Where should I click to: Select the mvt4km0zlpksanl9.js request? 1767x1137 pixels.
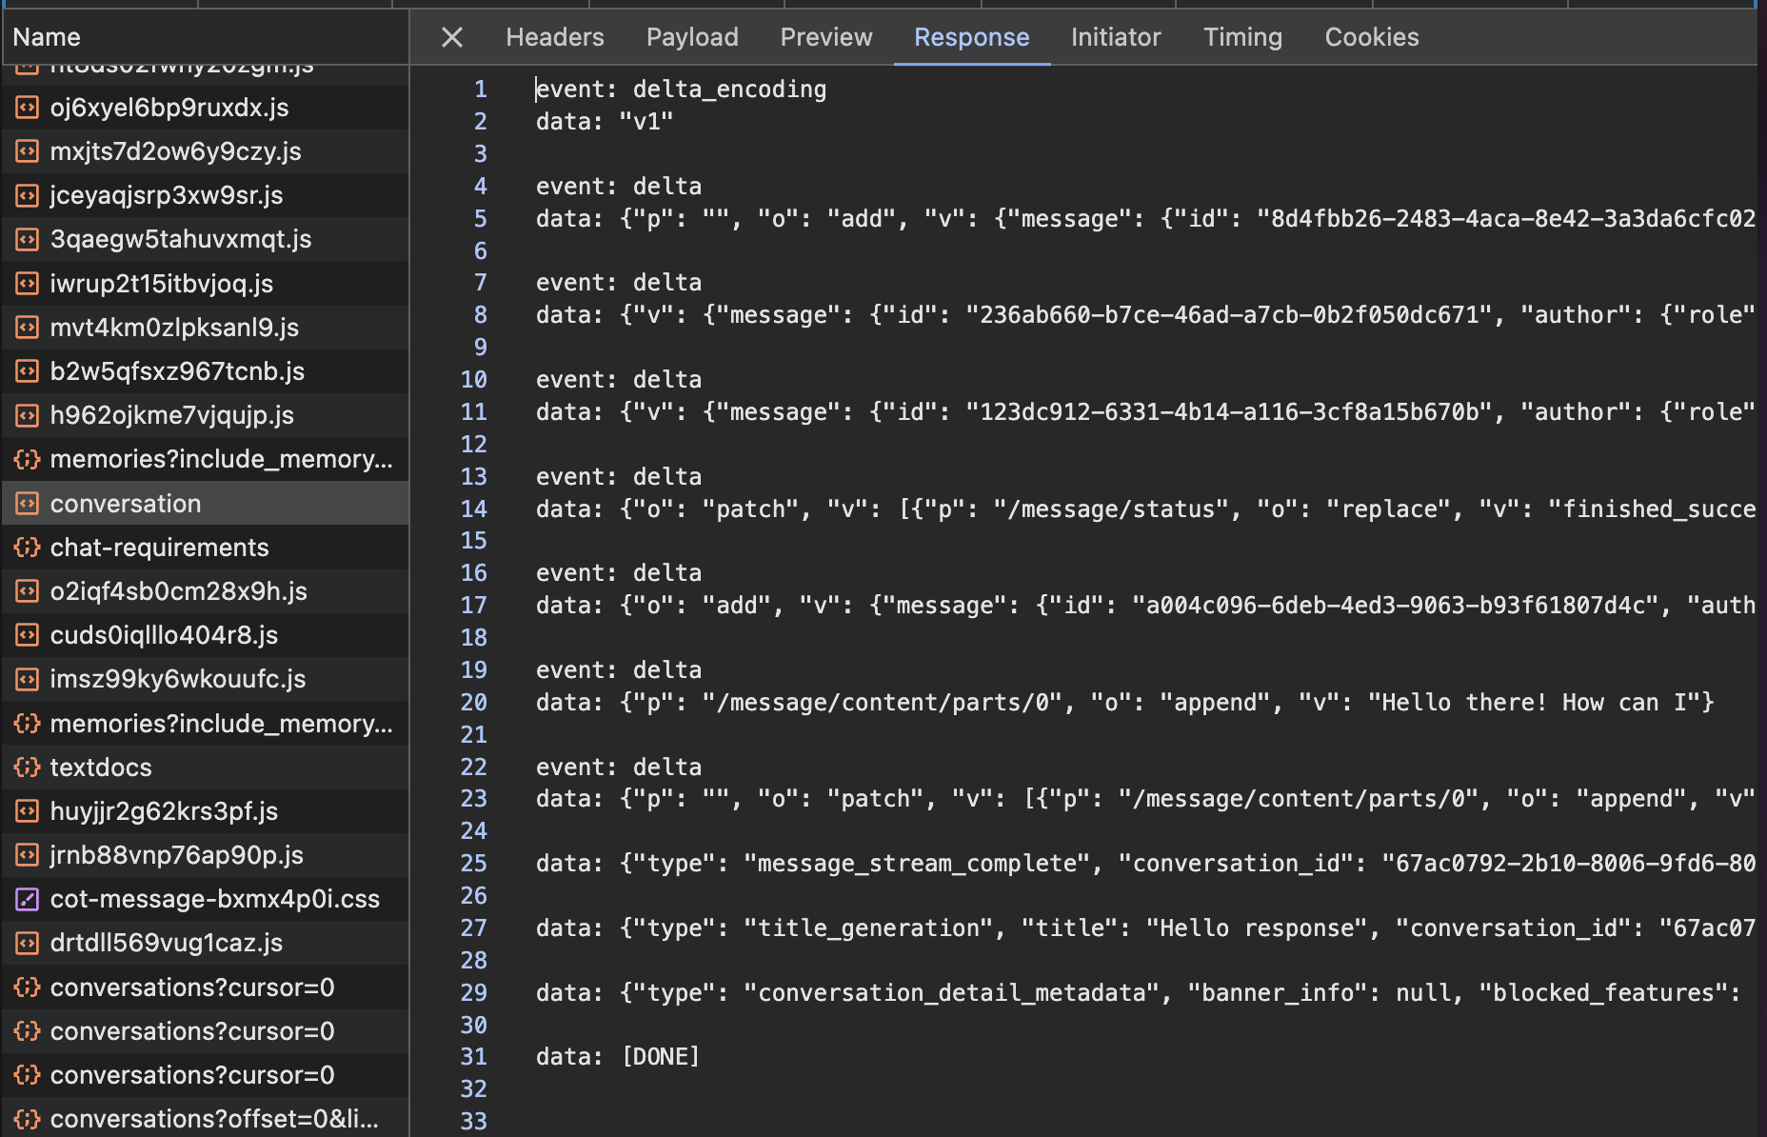(x=205, y=328)
